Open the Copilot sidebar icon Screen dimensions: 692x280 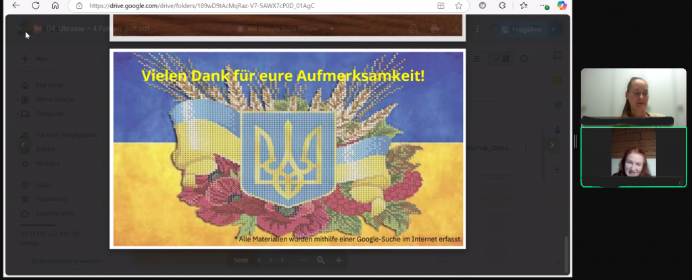[562, 5]
